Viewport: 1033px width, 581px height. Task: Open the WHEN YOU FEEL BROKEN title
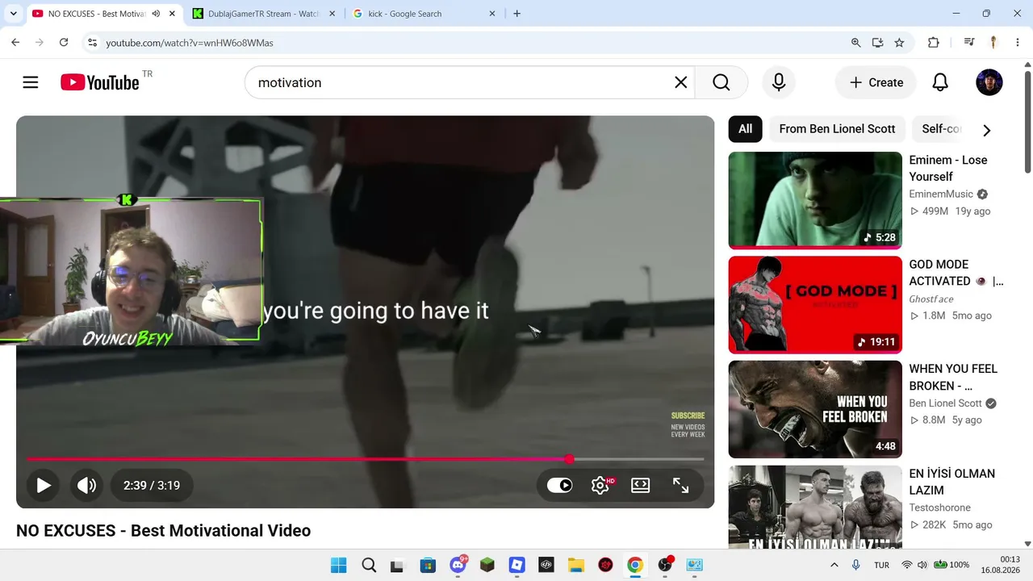[953, 377]
